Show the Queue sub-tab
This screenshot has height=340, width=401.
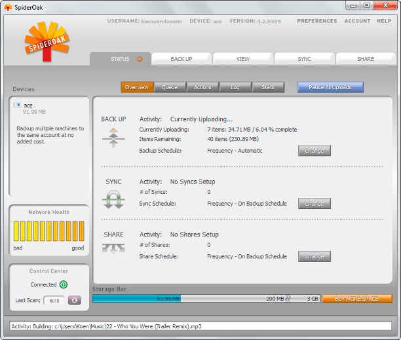170,87
